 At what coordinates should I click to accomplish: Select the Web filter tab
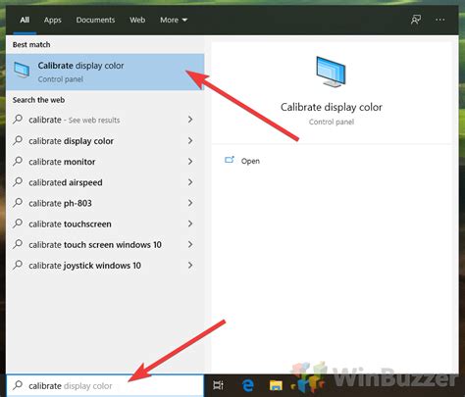(x=137, y=20)
